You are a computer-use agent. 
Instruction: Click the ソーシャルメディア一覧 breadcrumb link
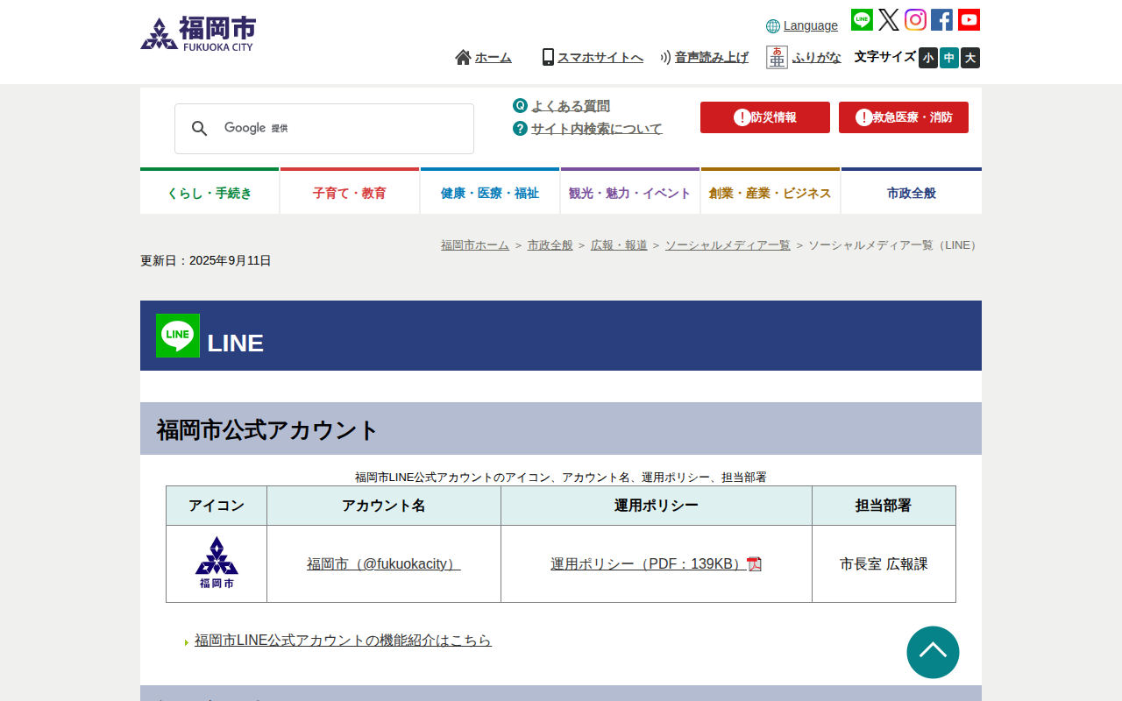coord(728,245)
